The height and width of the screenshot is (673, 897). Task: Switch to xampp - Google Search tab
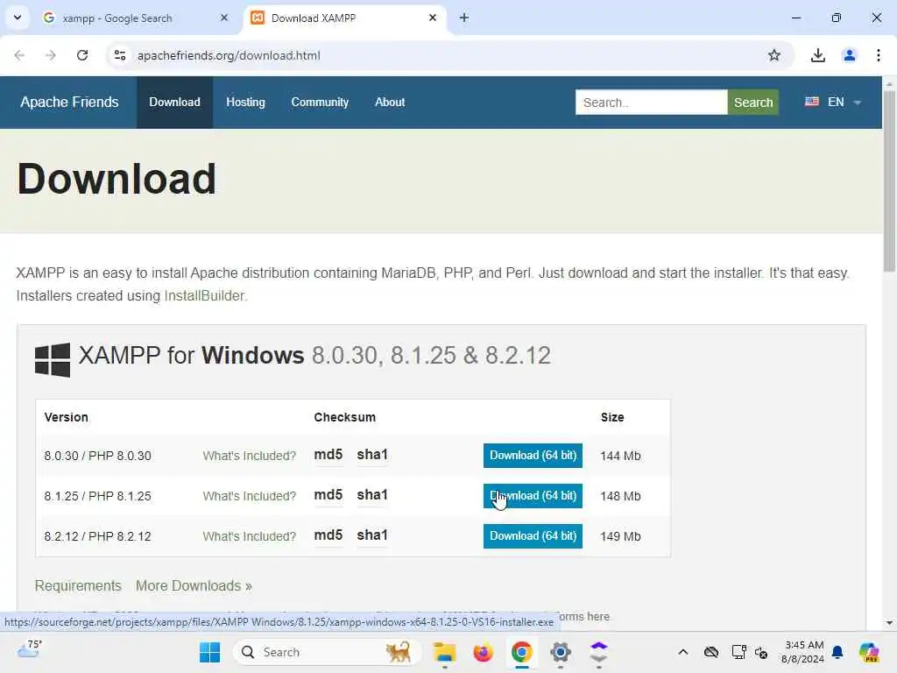click(x=136, y=18)
